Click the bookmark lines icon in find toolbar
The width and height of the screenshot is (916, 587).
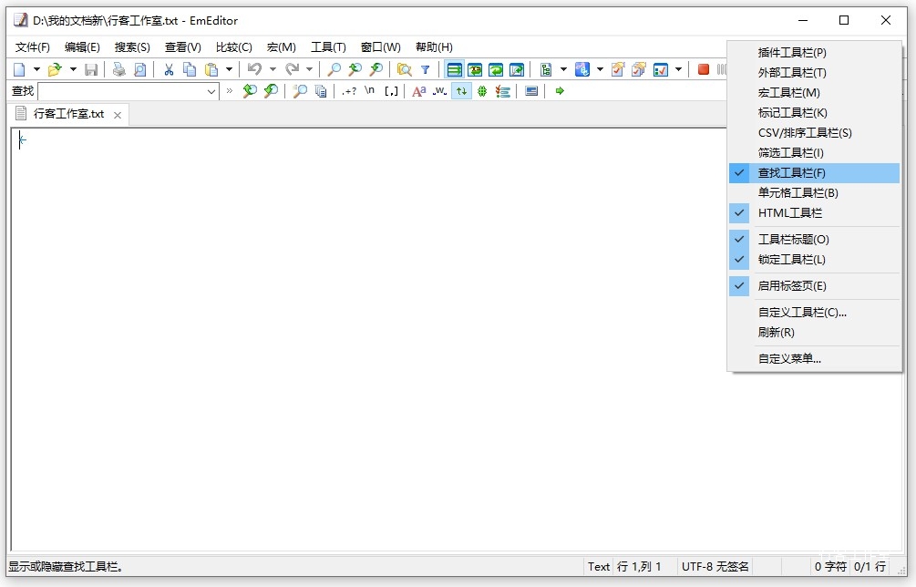click(502, 91)
